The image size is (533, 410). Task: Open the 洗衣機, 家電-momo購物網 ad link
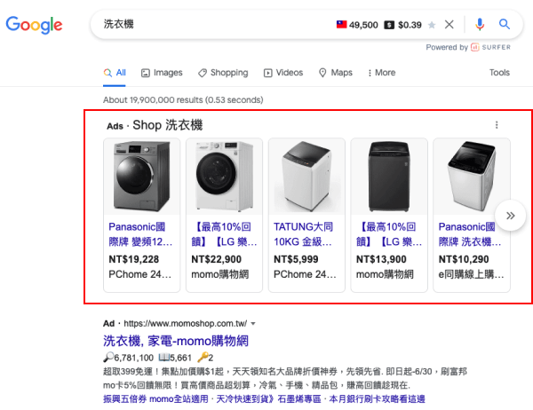175,341
